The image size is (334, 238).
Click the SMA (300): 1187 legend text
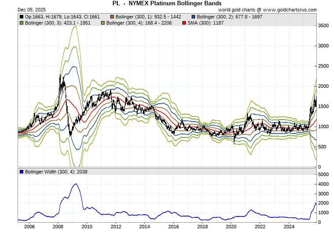coord(206,23)
